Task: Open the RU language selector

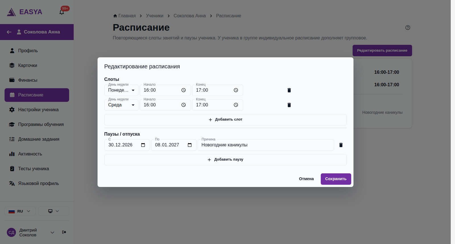Action: coord(20,211)
